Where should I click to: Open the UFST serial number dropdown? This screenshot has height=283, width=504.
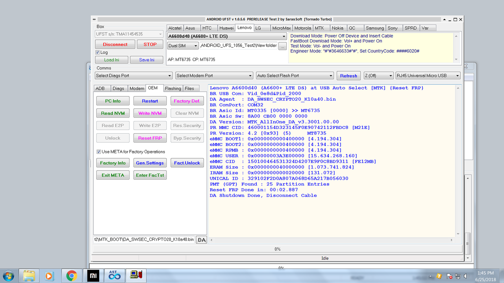(x=129, y=34)
